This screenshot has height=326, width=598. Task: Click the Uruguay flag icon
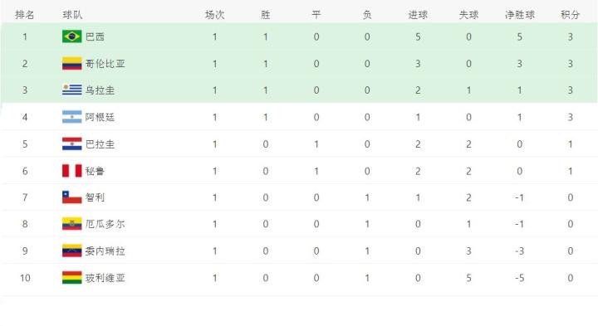coord(71,90)
